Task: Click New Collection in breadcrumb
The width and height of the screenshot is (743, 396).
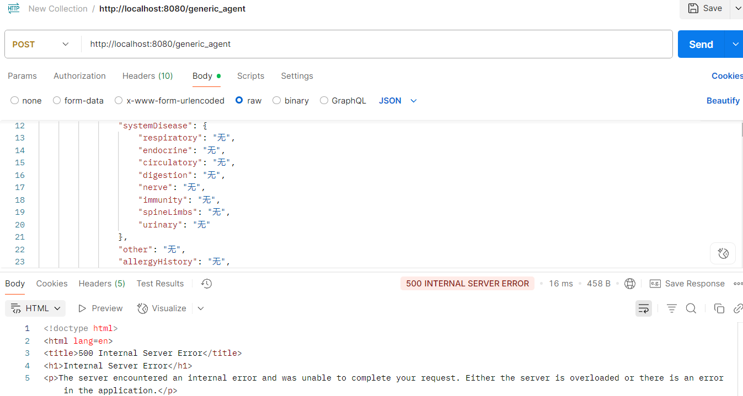Action: 58,9
